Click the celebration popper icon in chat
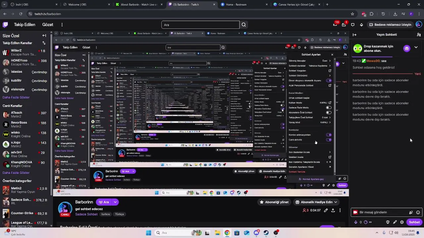The height and width of the screenshot is (238, 424). 411,213
